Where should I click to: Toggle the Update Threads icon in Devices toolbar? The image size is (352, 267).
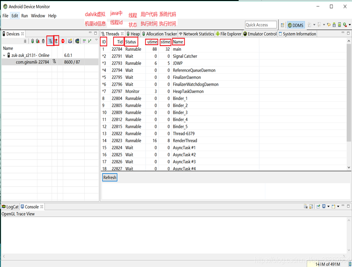50,41
